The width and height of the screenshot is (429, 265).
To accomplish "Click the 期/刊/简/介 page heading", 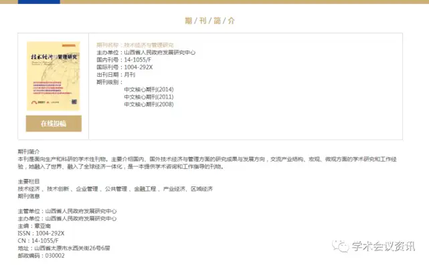I will (x=210, y=21).
